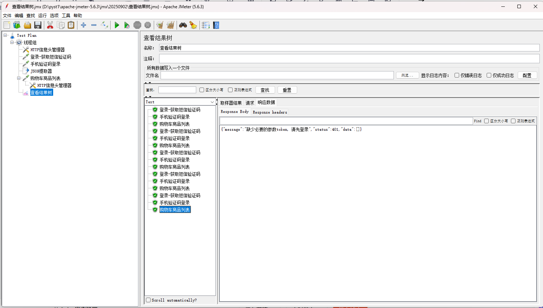
Task: Click the Clear single broom-gear icon
Action: coord(160,25)
